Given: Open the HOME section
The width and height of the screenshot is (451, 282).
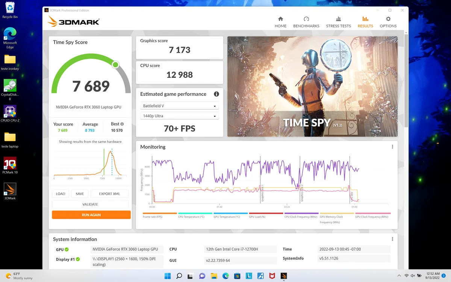Looking at the screenshot, I should [x=280, y=22].
